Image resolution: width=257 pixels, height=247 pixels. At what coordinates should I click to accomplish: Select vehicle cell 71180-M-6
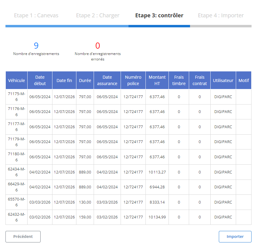pos(17,157)
